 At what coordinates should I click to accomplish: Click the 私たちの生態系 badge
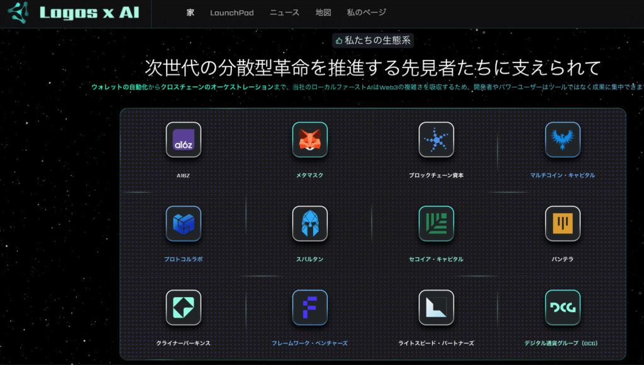point(373,40)
